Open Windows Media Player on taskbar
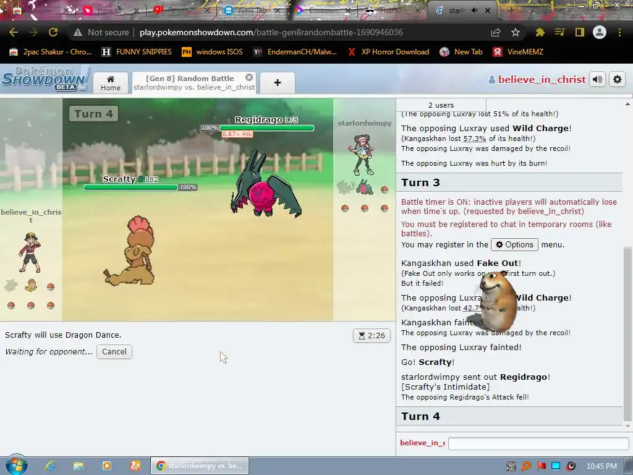The height and width of the screenshot is (475, 633). coord(107,466)
